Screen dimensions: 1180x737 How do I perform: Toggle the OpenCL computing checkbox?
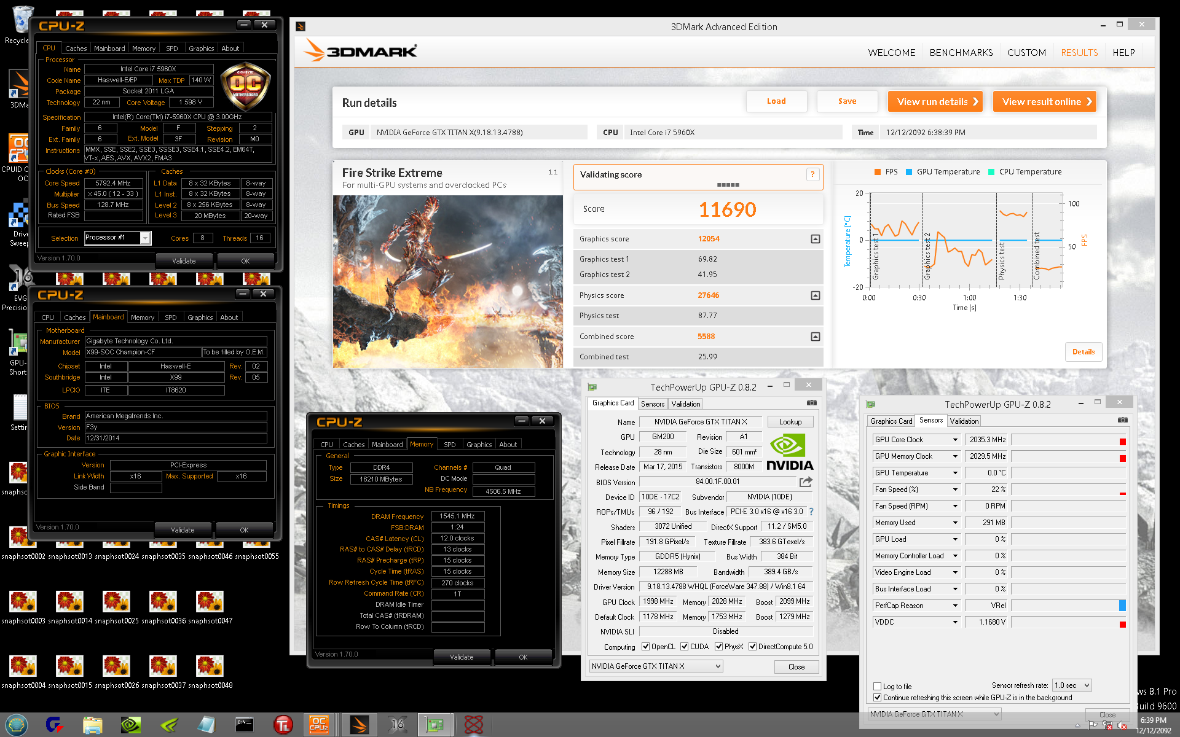[645, 647]
